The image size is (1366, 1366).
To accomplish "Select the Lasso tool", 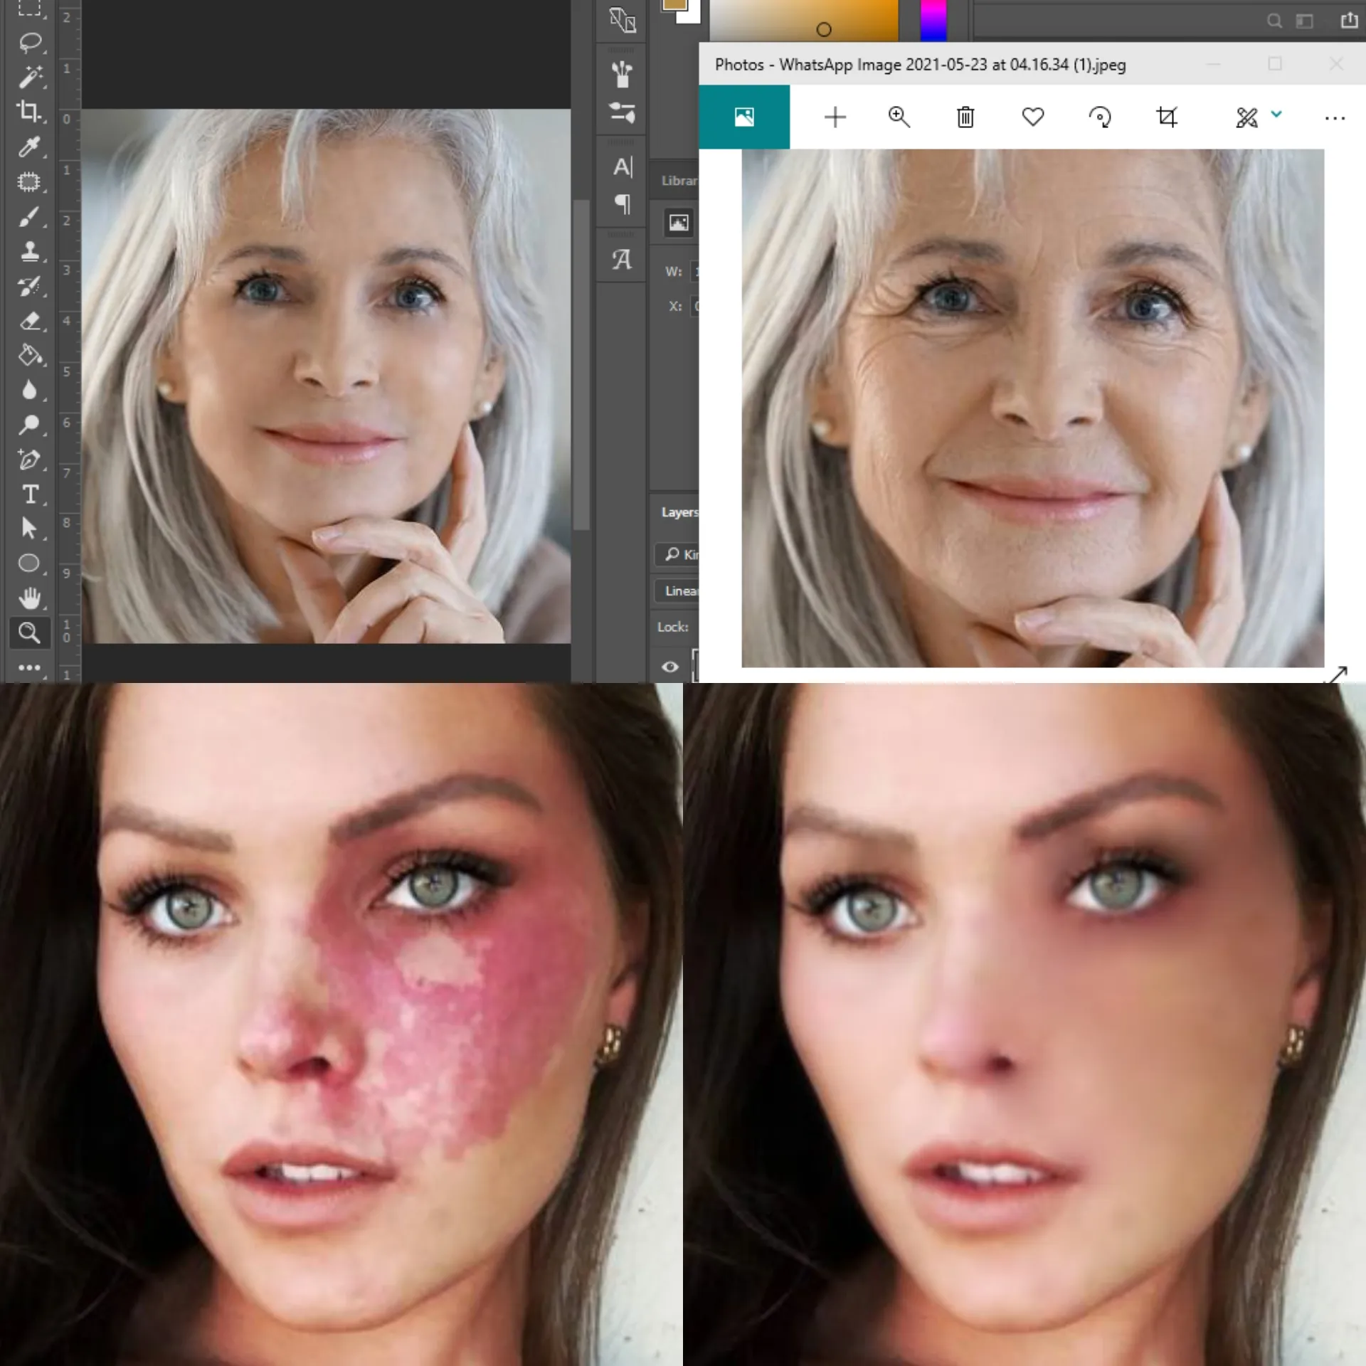I will (x=29, y=42).
